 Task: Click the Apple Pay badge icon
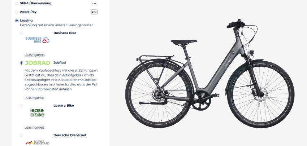click(x=94, y=12)
